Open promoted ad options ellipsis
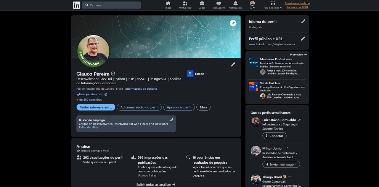379x187 pixels. coord(305,54)
